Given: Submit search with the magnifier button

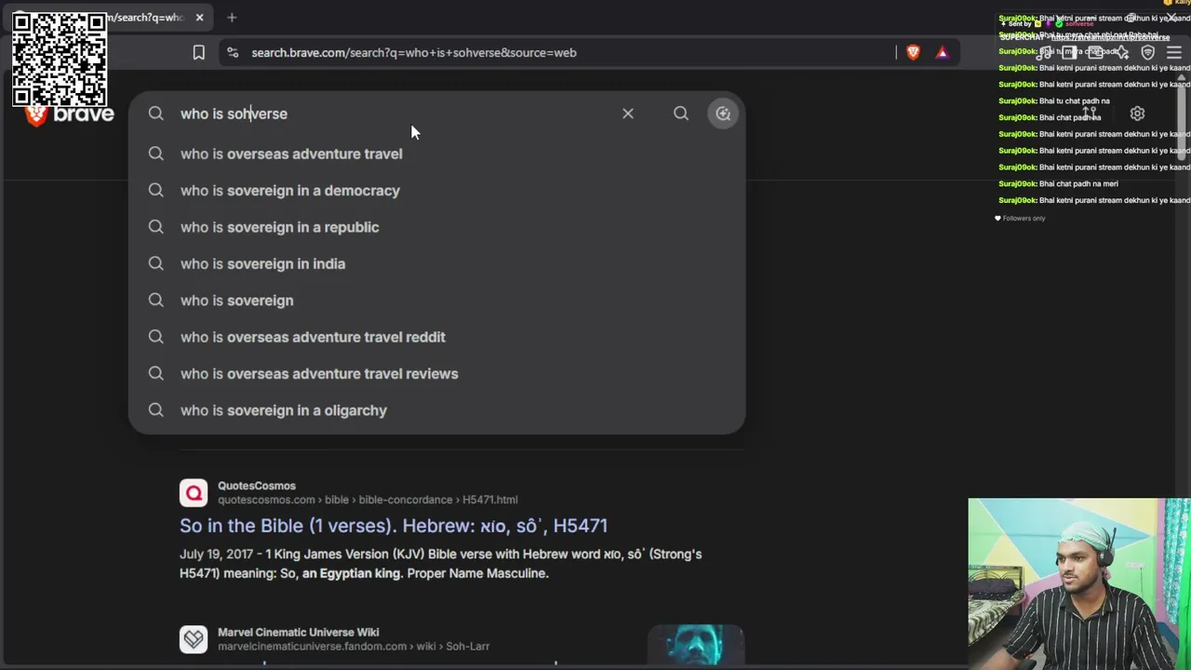Looking at the screenshot, I should [x=681, y=114].
